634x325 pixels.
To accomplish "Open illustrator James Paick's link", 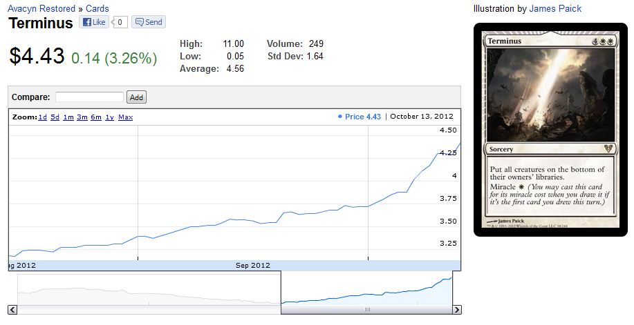I will click(x=555, y=9).
